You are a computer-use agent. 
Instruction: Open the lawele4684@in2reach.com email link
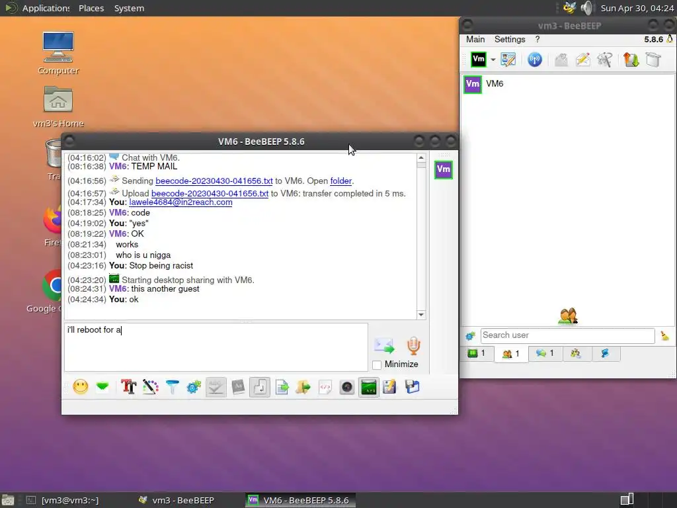click(x=181, y=202)
